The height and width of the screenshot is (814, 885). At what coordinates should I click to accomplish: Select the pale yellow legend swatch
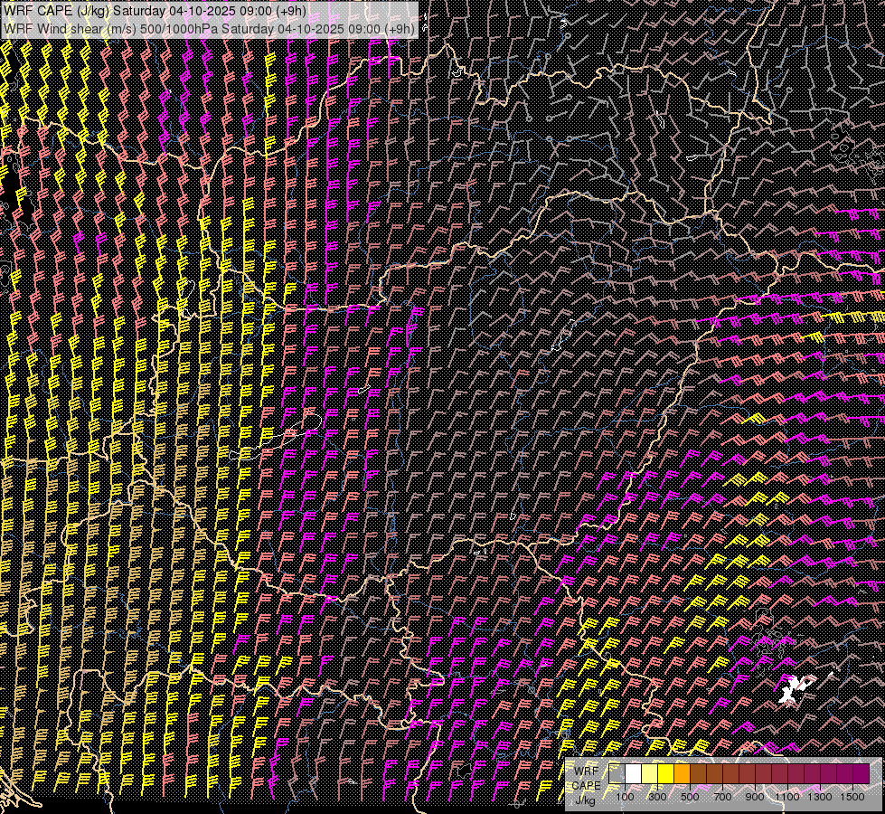click(649, 773)
